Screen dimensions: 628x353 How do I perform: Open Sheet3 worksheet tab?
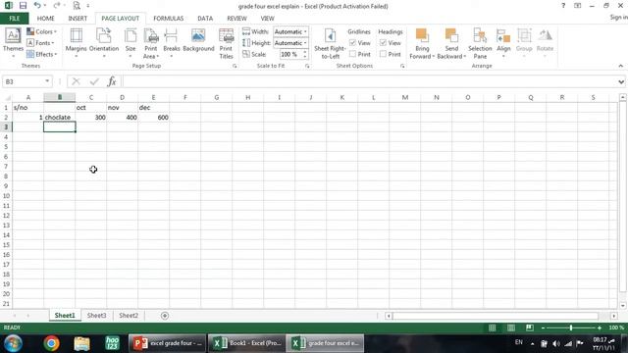click(97, 316)
